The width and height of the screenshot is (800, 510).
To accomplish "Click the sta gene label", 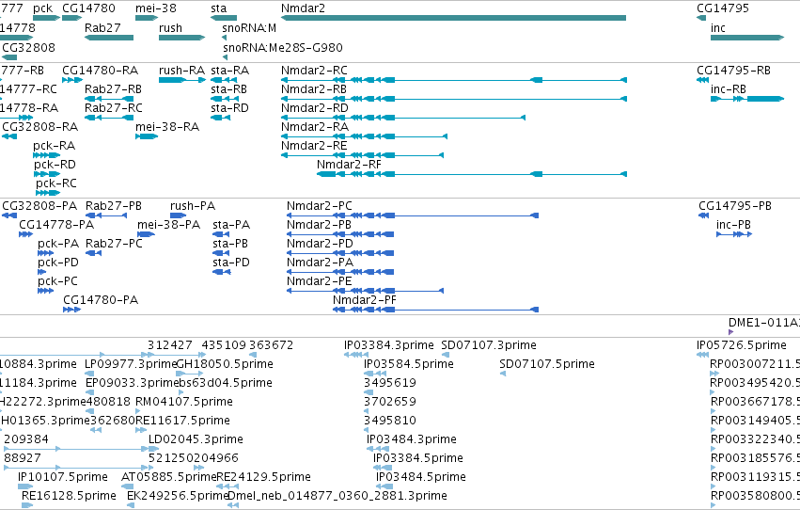I will tap(218, 8).
